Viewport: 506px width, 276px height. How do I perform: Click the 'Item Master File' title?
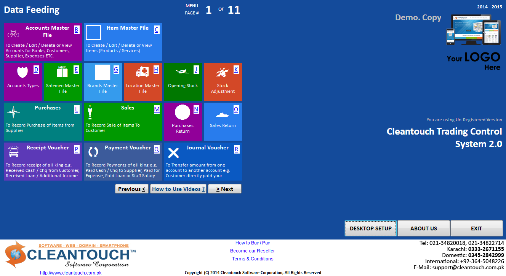pos(128,28)
